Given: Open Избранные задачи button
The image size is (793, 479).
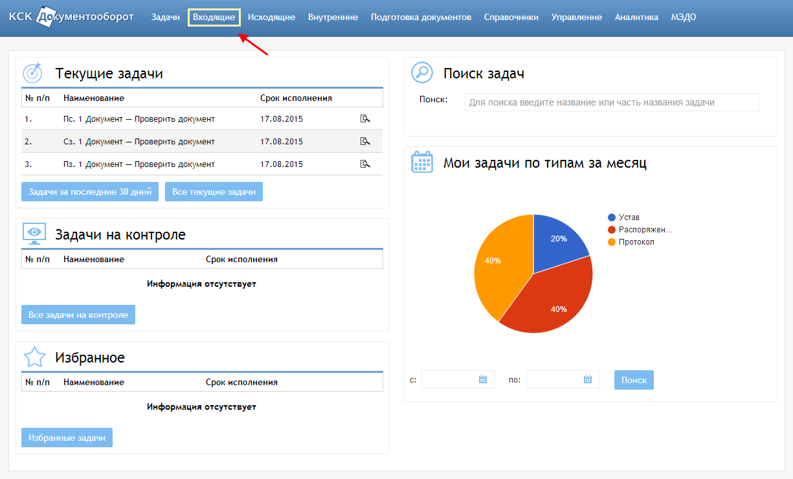Looking at the screenshot, I should point(67,438).
